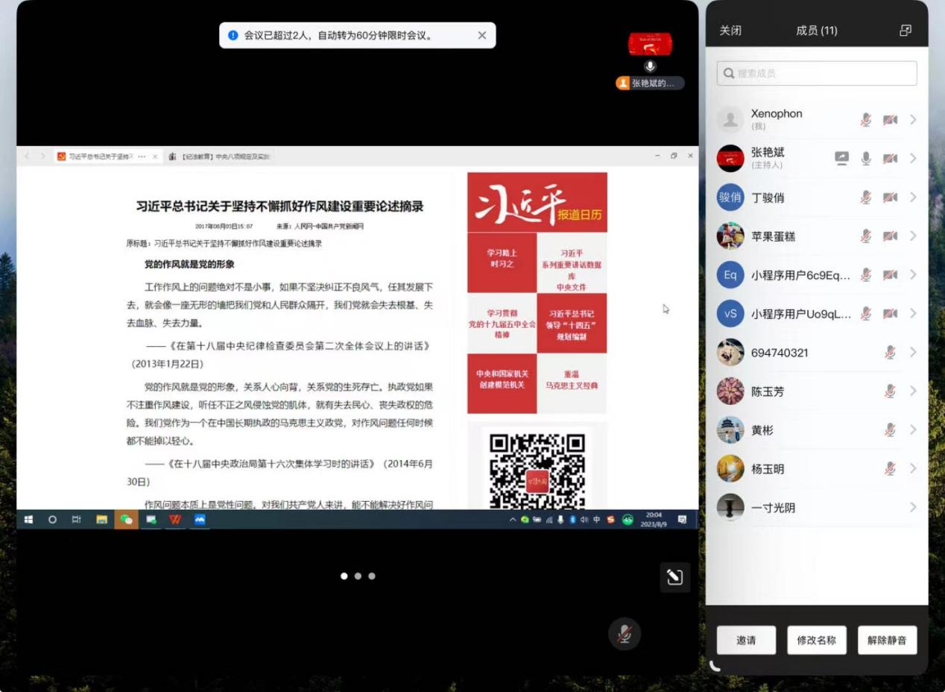
Task: Click the pop-out members panel icon
Action: tap(906, 31)
